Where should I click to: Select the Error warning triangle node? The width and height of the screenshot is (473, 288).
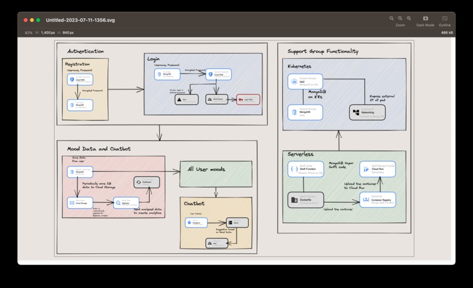(x=187, y=99)
